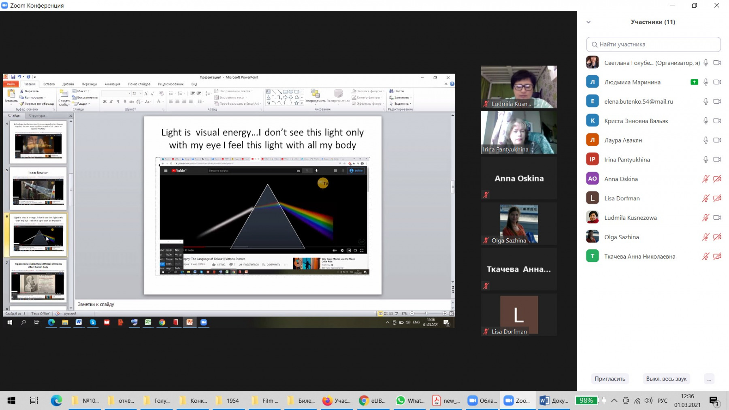Click Людмила Маринина's screen-sharing green icon
Viewport: 729px width, 410px height.
694,82
